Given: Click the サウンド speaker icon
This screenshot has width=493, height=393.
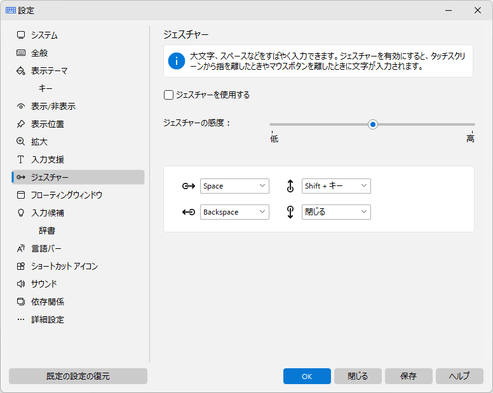Looking at the screenshot, I should point(21,284).
